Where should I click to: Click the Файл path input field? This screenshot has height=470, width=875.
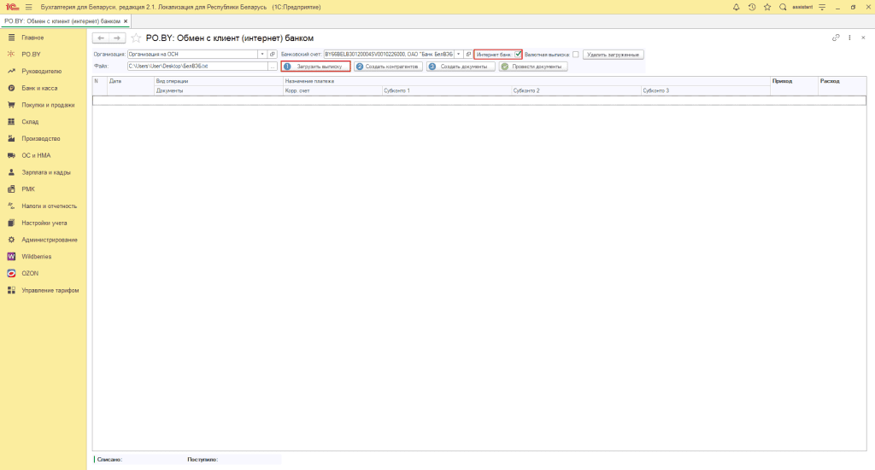[197, 67]
